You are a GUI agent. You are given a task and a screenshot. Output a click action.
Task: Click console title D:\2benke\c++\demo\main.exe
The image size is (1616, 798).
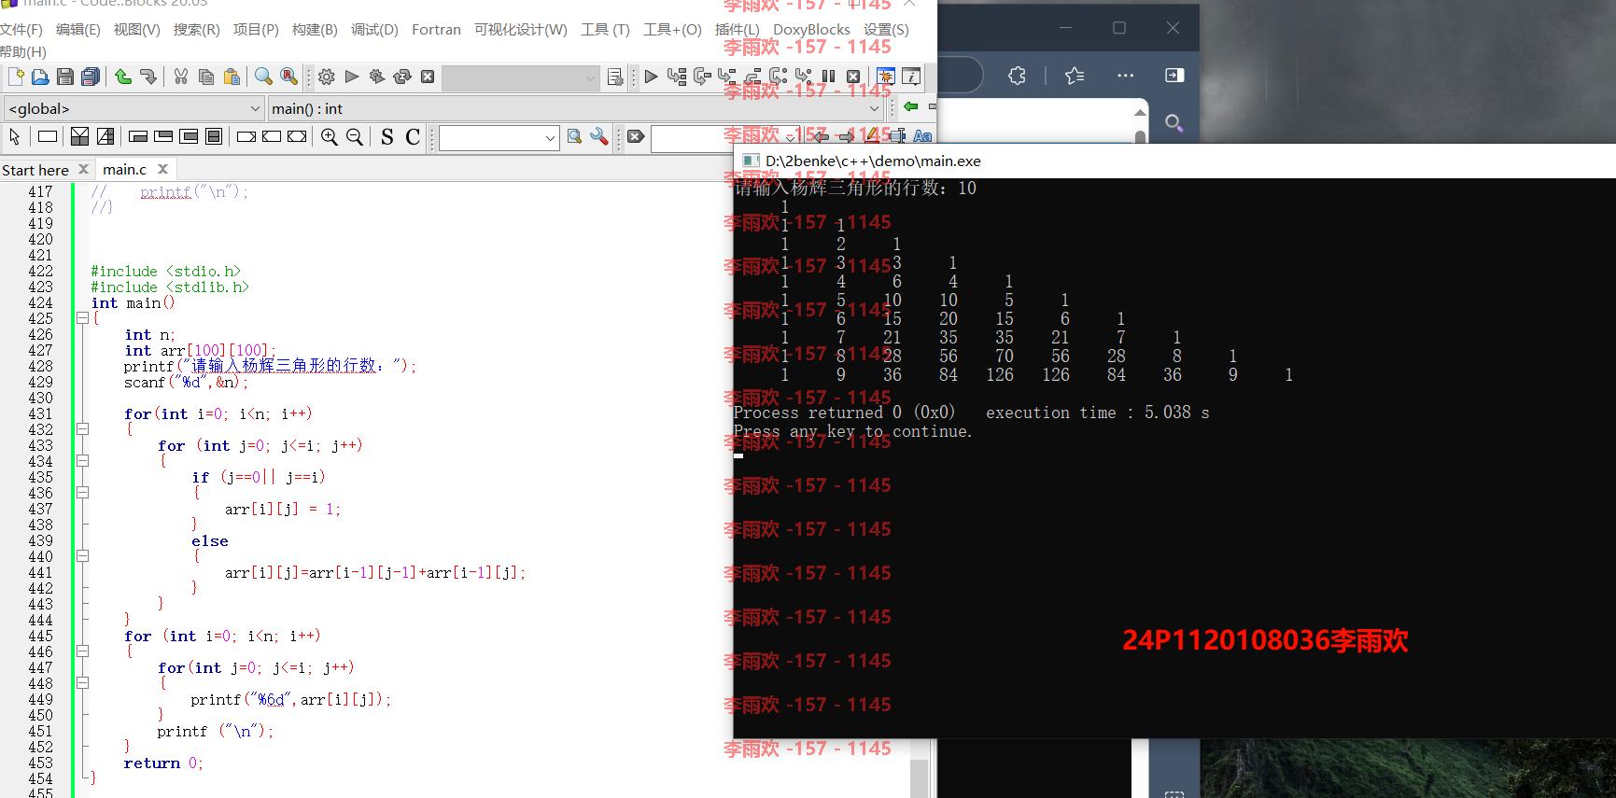pyautogui.click(x=873, y=161)
